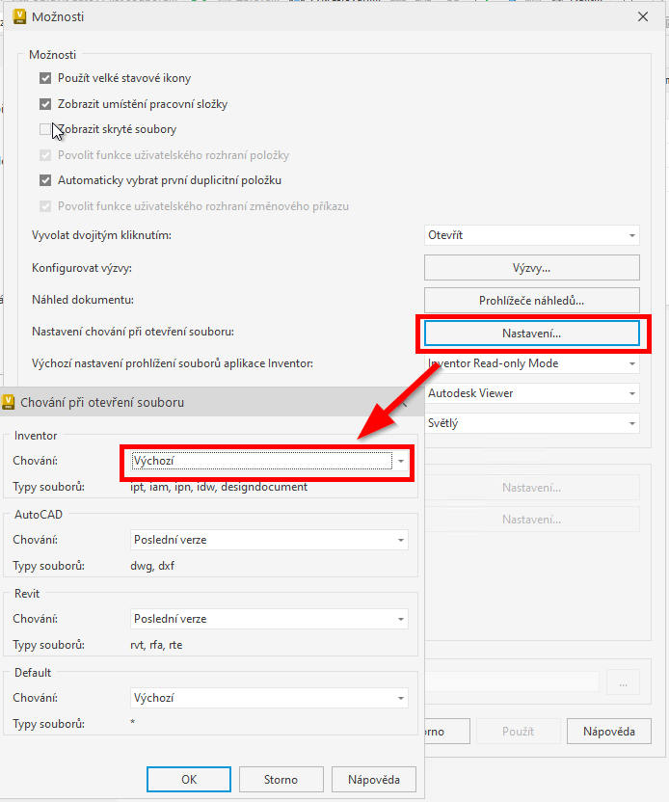Image resolution: width=669 pixels, height=802 pixels.
Task: Open Prohlížeče náhledů settings
Action: pos(531,300)
